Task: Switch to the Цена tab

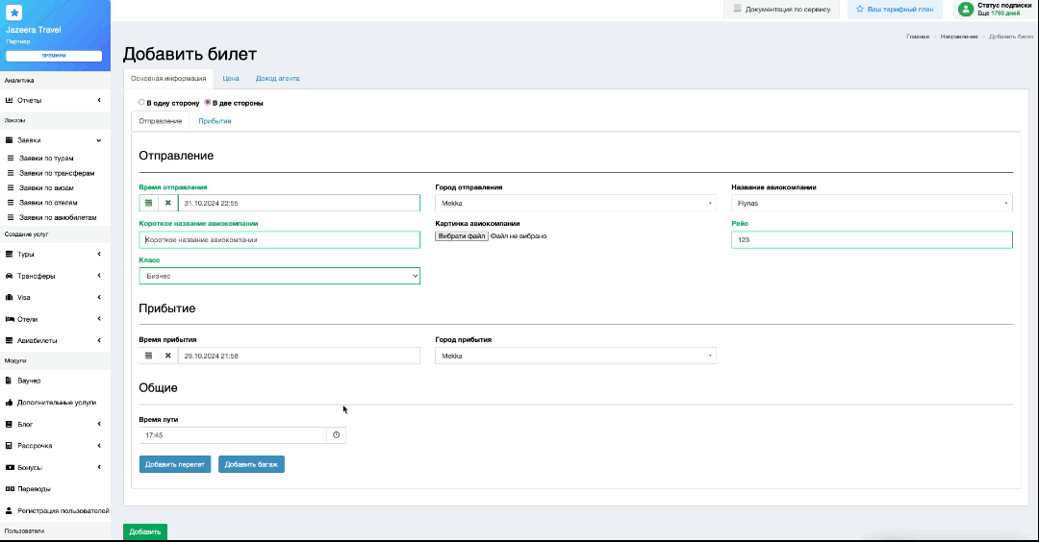Action: pos(231,79)
